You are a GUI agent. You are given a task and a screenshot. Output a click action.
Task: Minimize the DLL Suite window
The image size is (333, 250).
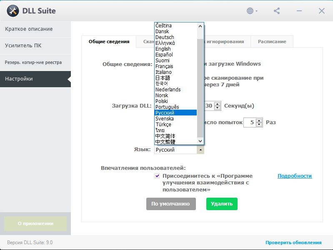pyautogui.click(x=299, y=11)
